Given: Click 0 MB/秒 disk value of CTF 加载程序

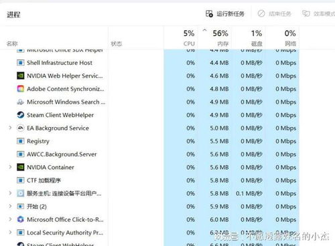Looking at the screenshot, I should click(251, 180).
